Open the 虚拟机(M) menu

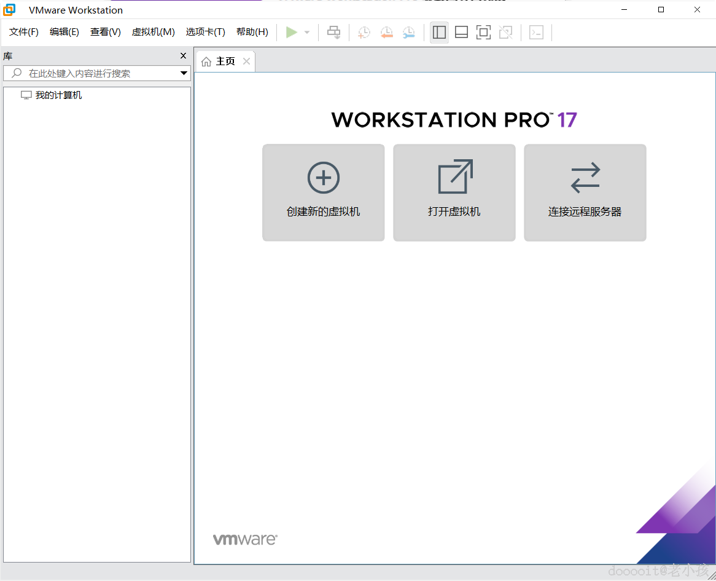pyautogui.click(x=154, y=32)
